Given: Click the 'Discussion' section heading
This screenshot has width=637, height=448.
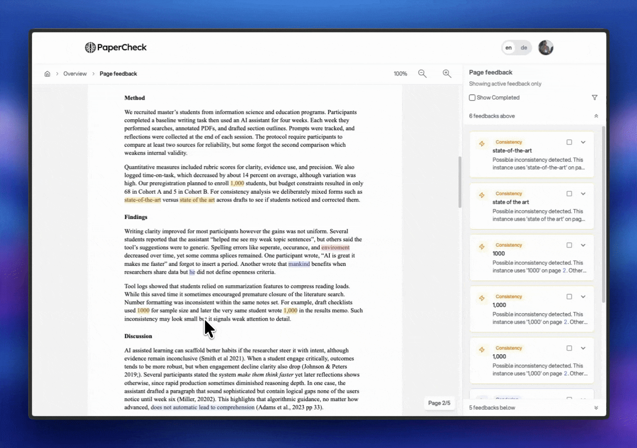Looking at the screenshot, I should click(138, 336).
